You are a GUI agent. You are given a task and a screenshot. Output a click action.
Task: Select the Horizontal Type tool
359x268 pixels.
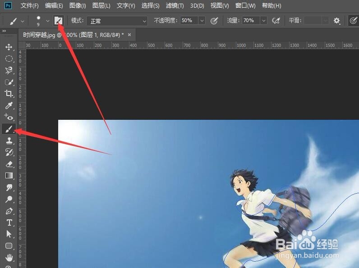[9, 223]
